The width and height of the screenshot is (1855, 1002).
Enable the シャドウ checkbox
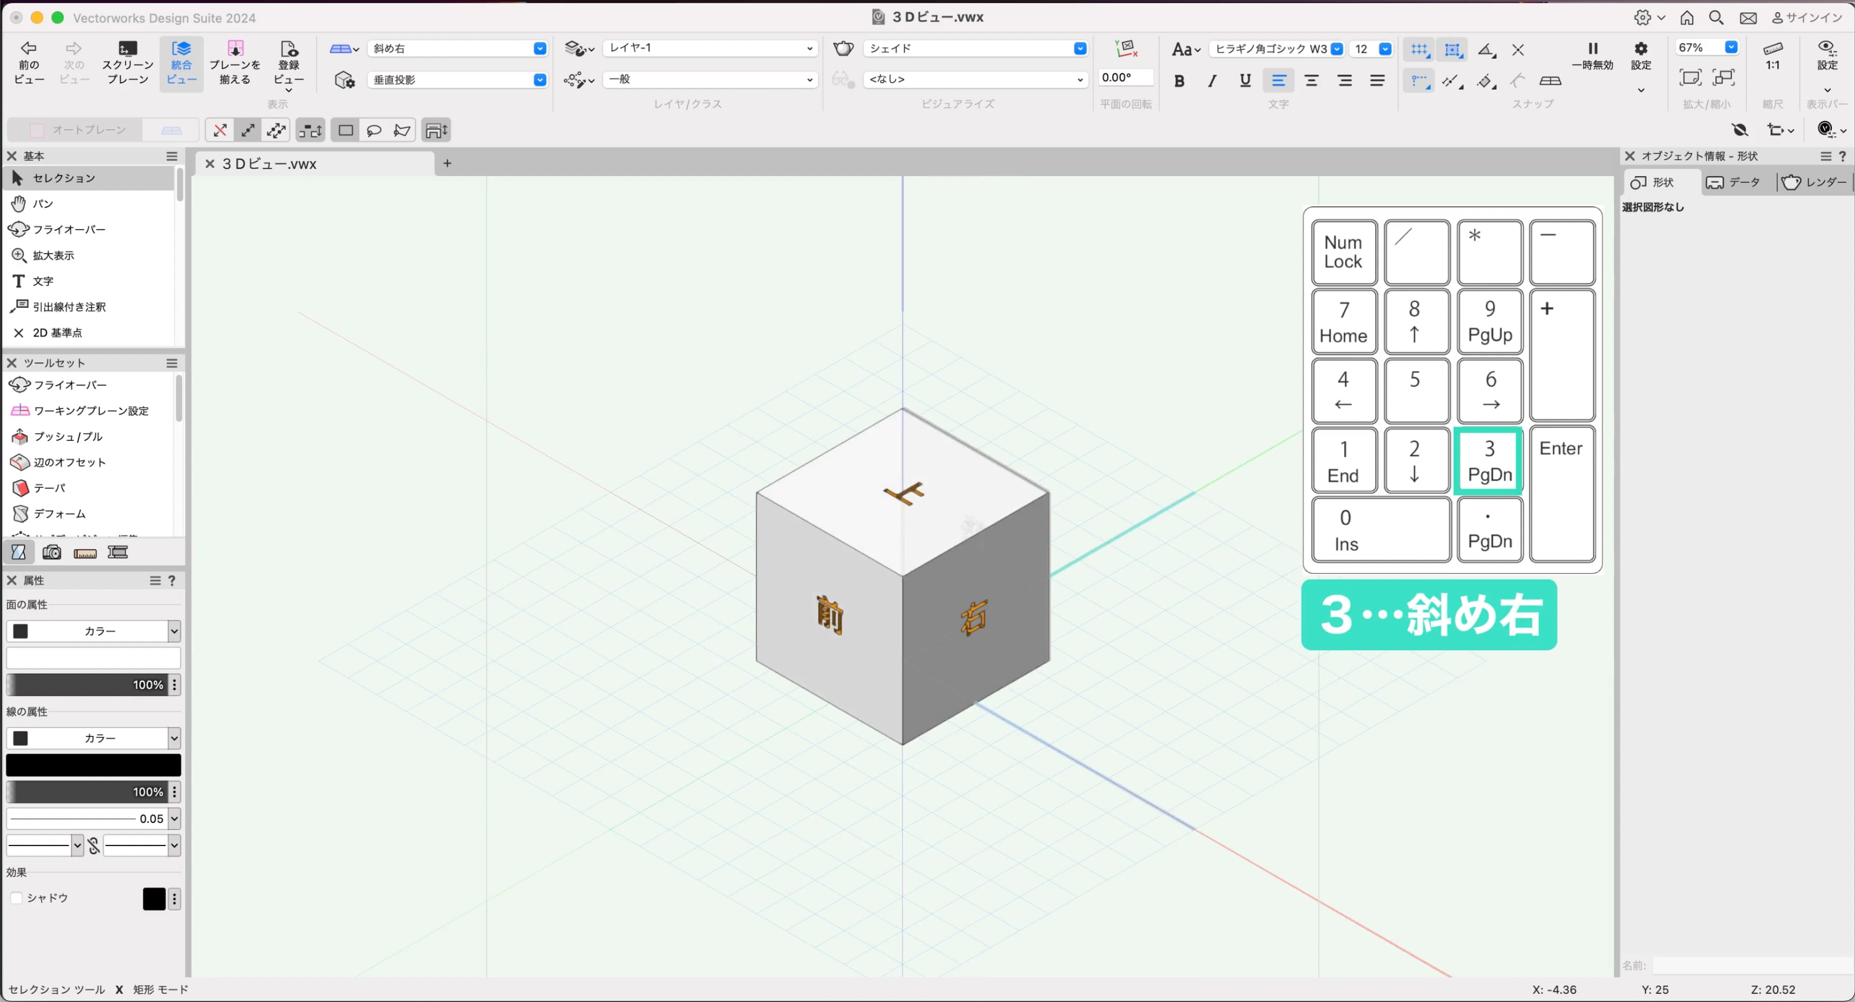click(16, 897)
